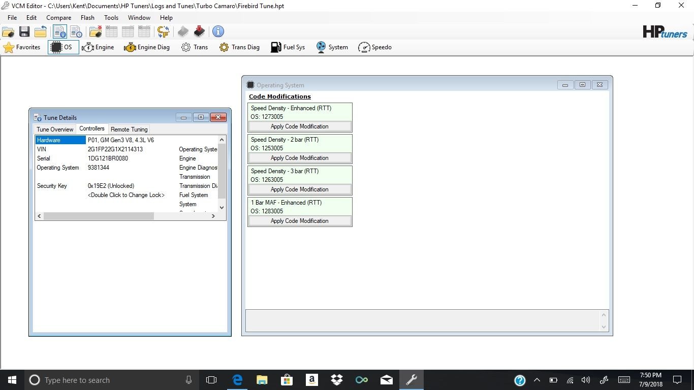
Task: Open the Engine section
Action: click(98, 47)
